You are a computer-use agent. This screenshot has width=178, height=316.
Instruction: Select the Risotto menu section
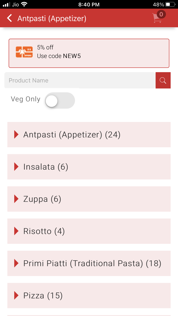tap(89, 231)
